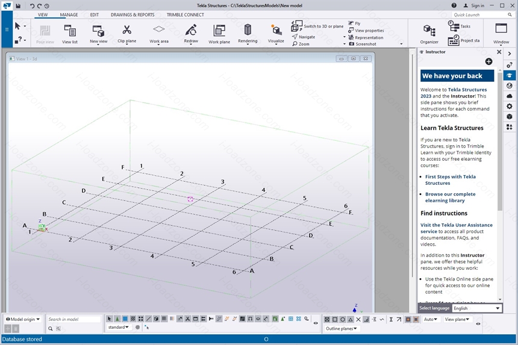Image resolution: width=518 pixels, height=345 pixels.
Task: Toggle Snap to intersection points X switch
Action: (358, 319)
